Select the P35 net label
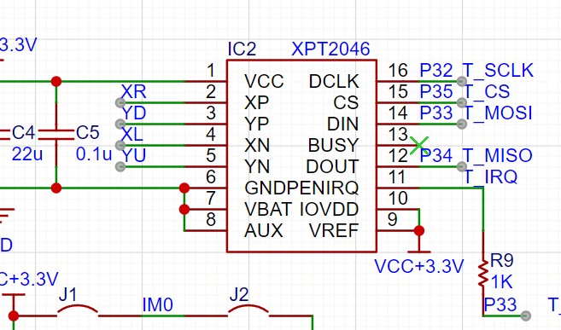 (x=436, y=91)
